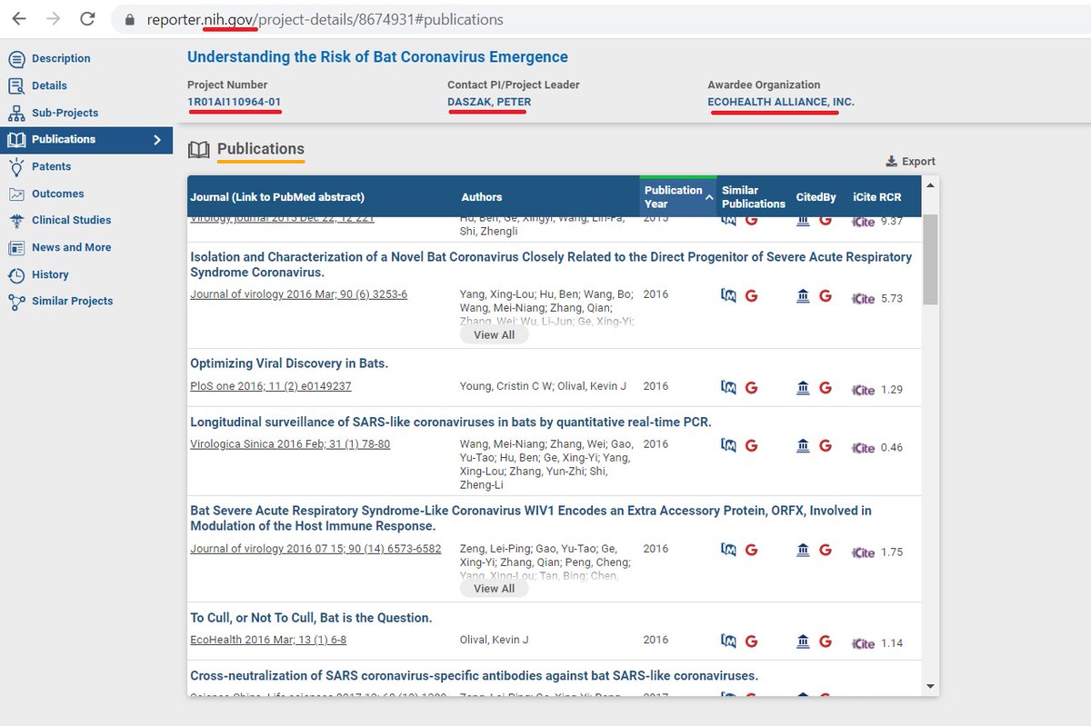This screenshot has width=1091, height=726.
Task: Sort by iCite RCR column header
Action: point(878,197)
